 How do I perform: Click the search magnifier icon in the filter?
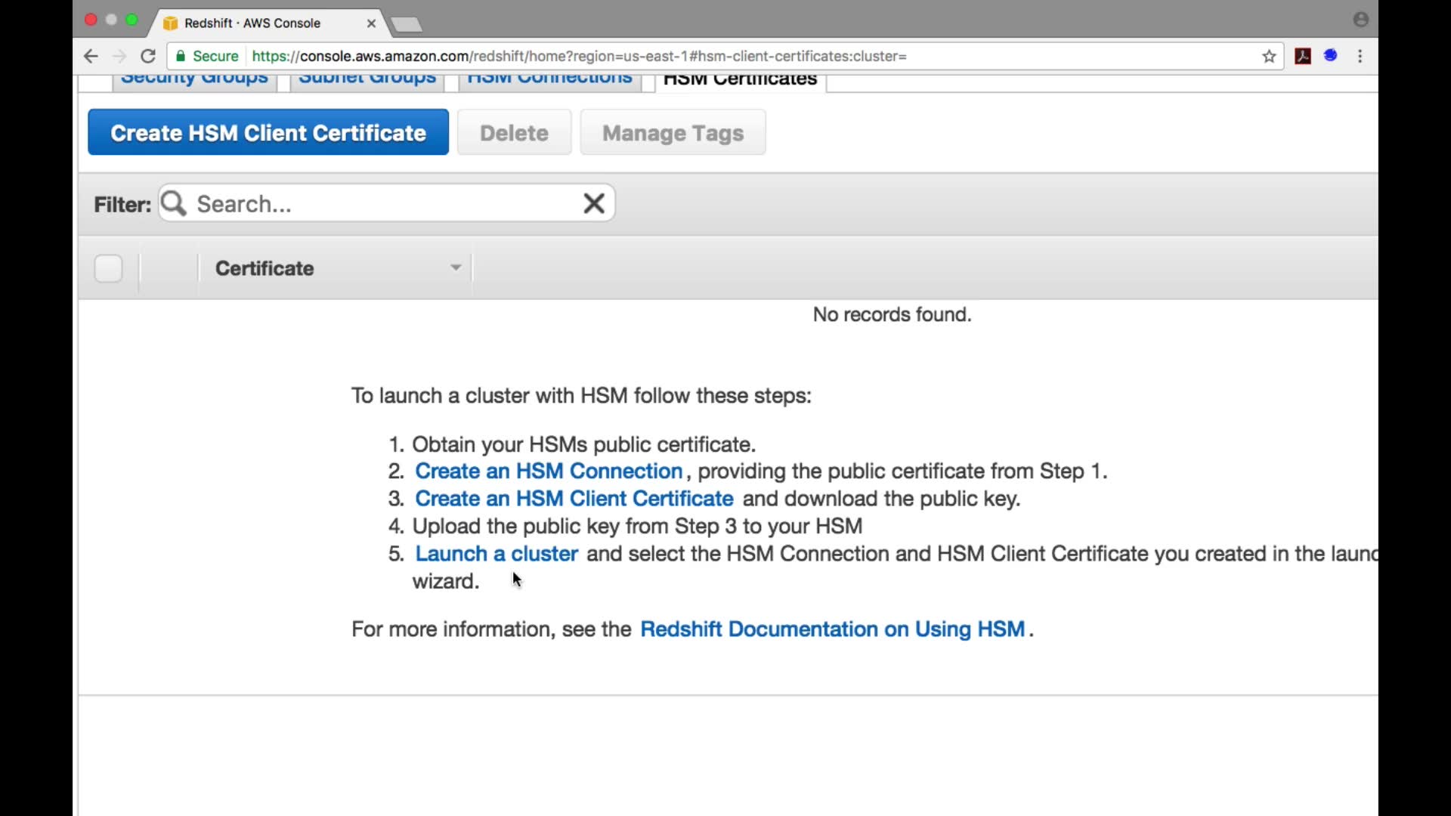coord(174,203)
